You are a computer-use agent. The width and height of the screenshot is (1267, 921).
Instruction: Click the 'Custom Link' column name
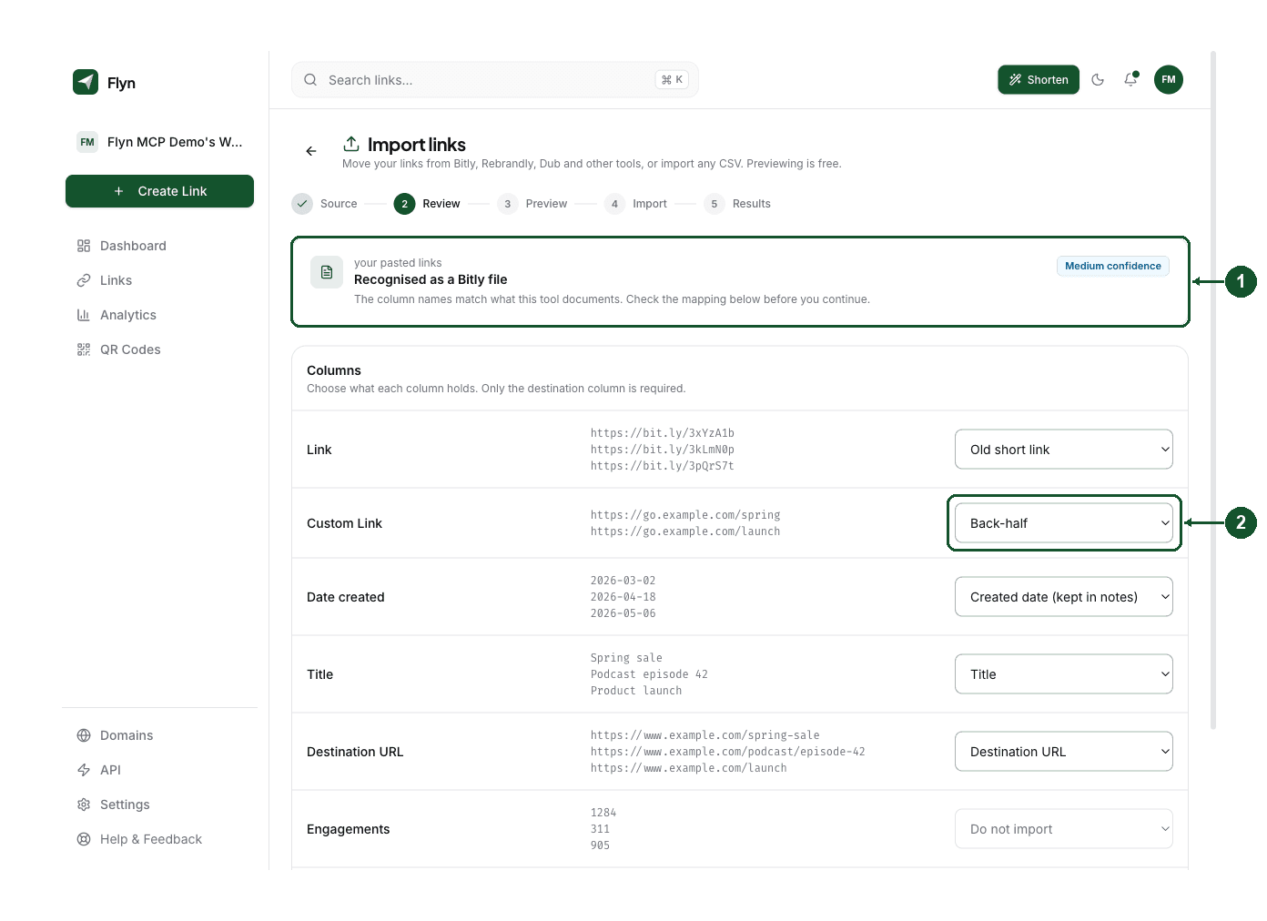pos(345,523)
